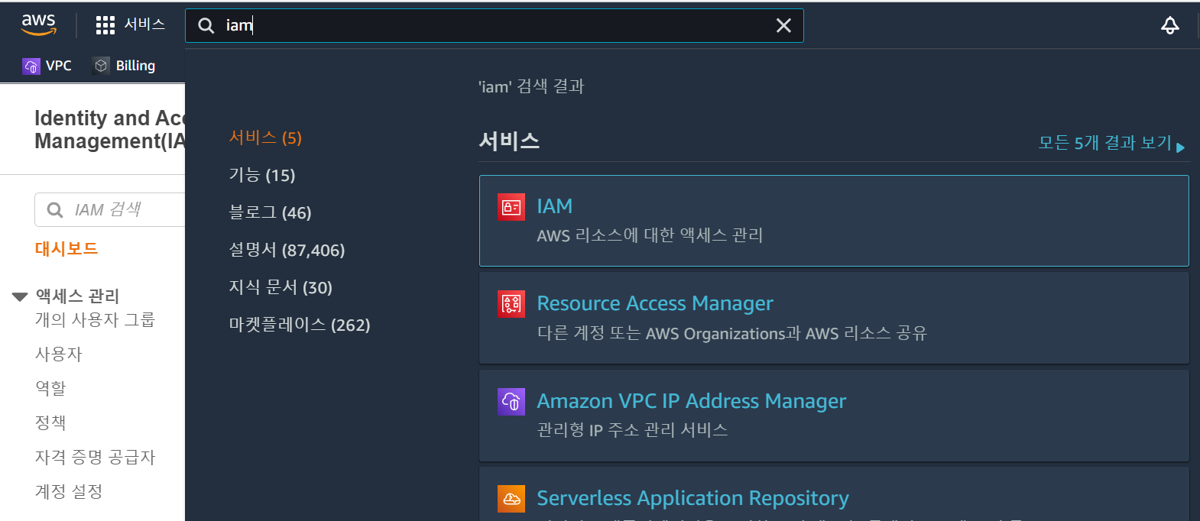Click the arrow next to 모든 5개 결과 보기
Viewport: 1200px width, 521px height.
tap(1181, 147)
